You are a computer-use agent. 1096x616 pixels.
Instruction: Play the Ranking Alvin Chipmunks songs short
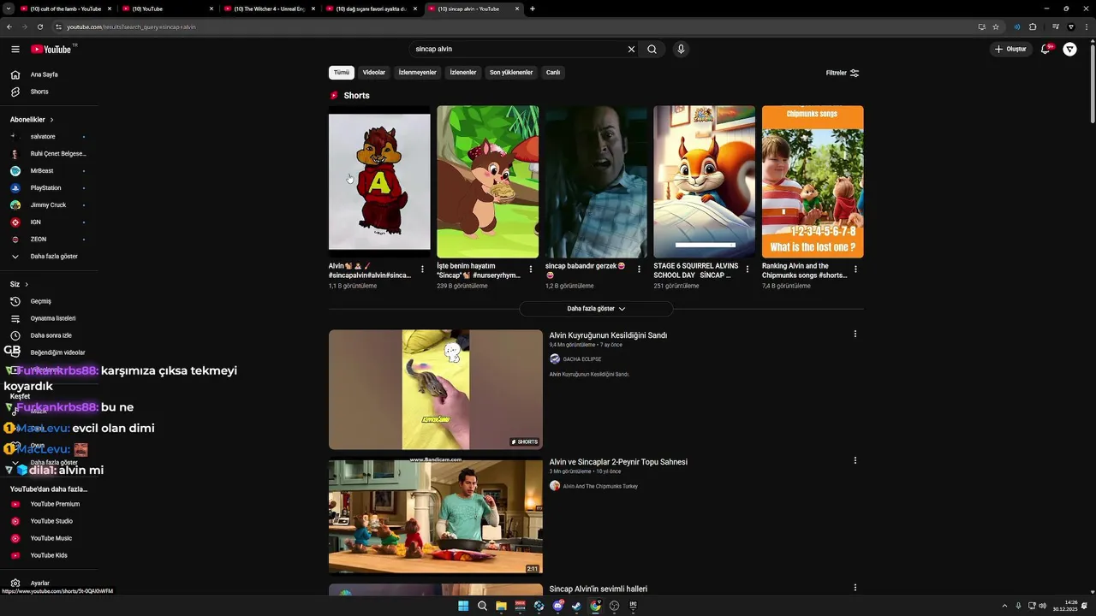(813, 181)
